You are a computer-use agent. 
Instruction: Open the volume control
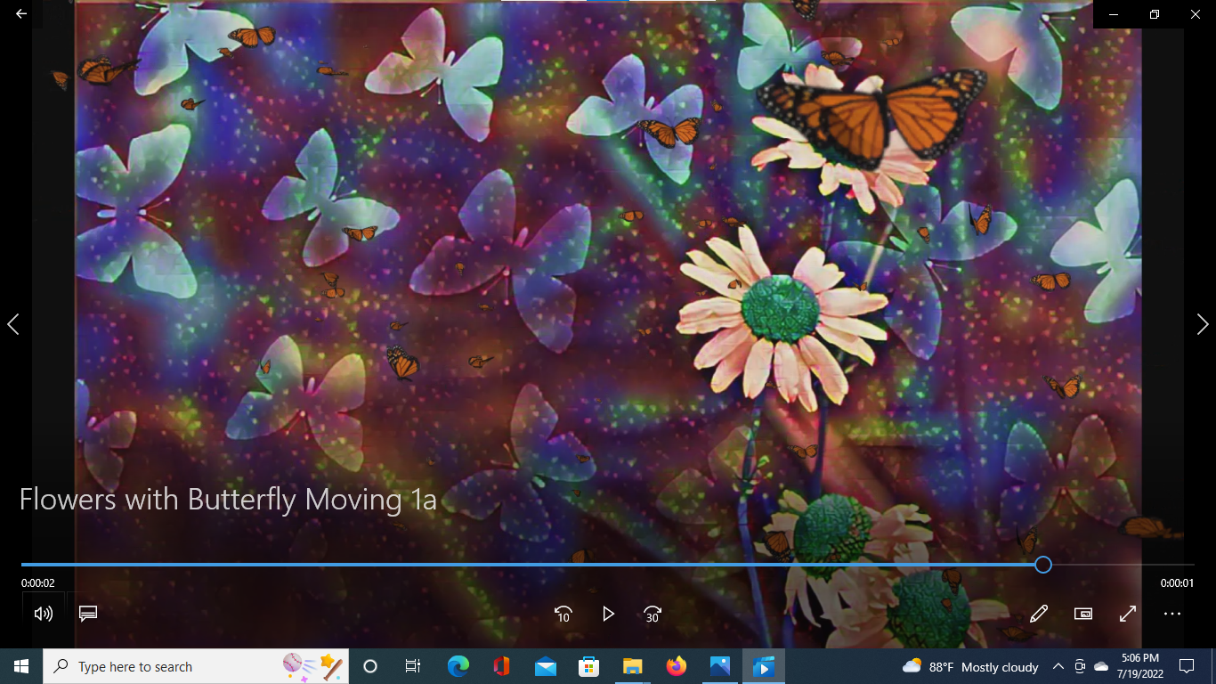43,614
